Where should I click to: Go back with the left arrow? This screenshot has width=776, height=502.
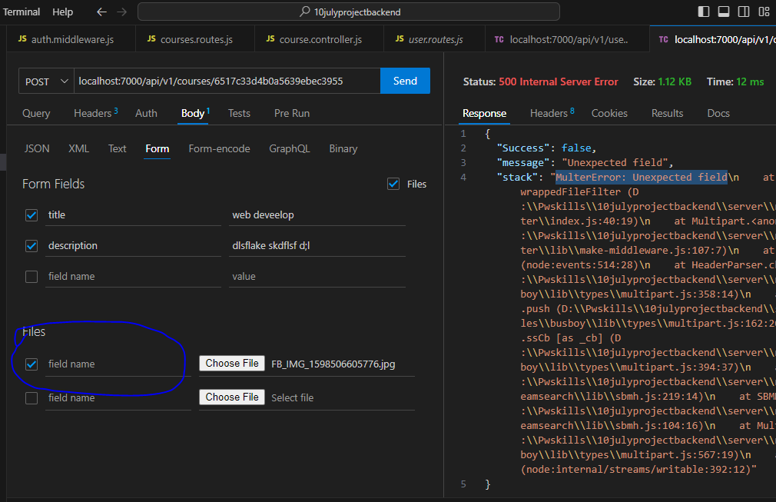click(x=101, y=12)
